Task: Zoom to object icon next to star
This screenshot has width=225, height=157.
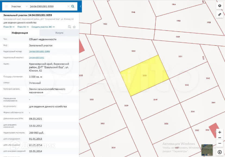Action: click(x=70, y=27)
